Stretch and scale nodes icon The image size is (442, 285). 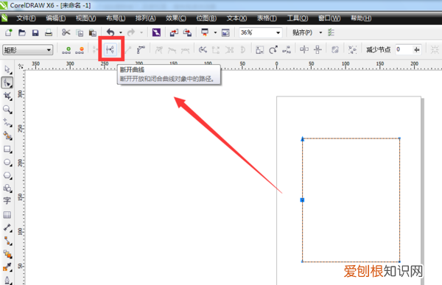point(259,50)
